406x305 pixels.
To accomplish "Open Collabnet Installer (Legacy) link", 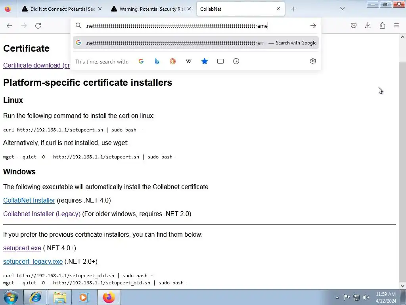I will coord(42,214).
